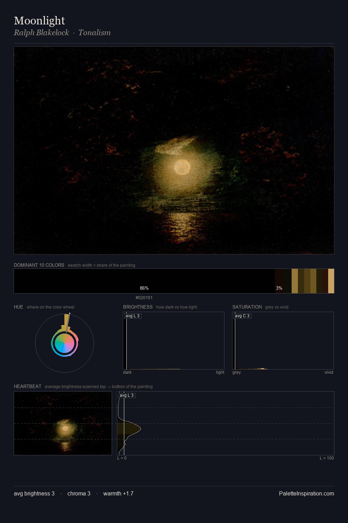Click the 'light' axis label
This screenshot has width=348, height=523.
pos(220,372)
